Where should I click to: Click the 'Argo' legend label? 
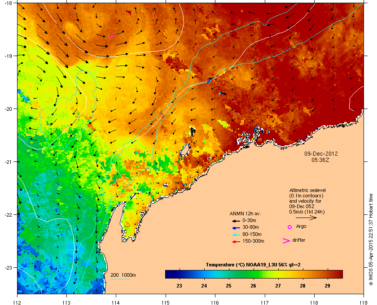coord(301,227)
